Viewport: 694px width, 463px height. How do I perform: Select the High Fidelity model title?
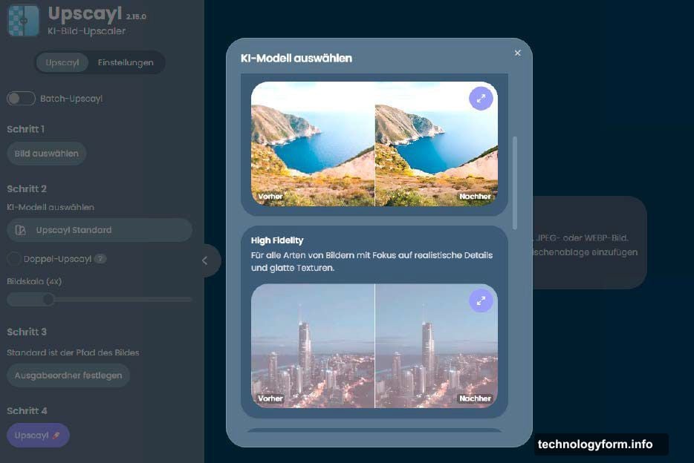[x=277, y=240]
